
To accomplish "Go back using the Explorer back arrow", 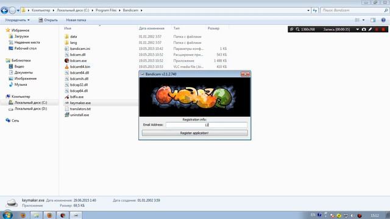I will [4, 10].
